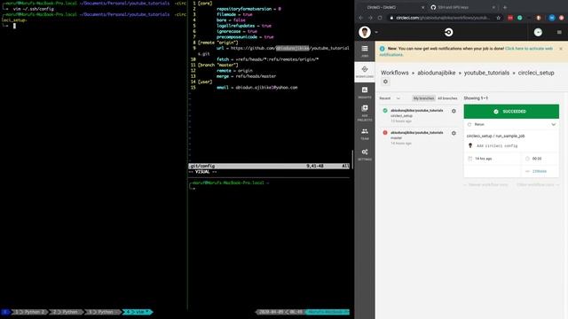
Task: Open the hamburger menu in CircleCI header
Action: click(x=559, y=32)
